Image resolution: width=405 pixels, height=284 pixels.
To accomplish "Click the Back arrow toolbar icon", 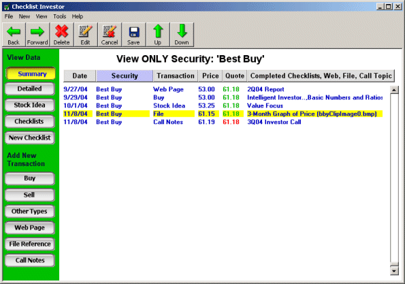I will pos(14,32).
